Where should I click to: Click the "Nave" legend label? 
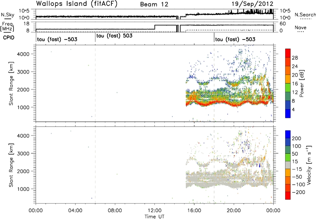tap(301, 28)
